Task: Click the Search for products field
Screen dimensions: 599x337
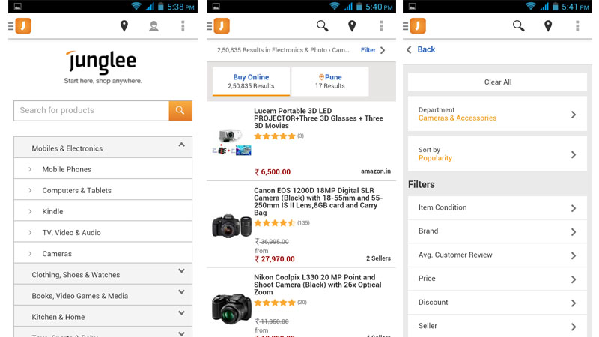Action: [x=91, y=110]
